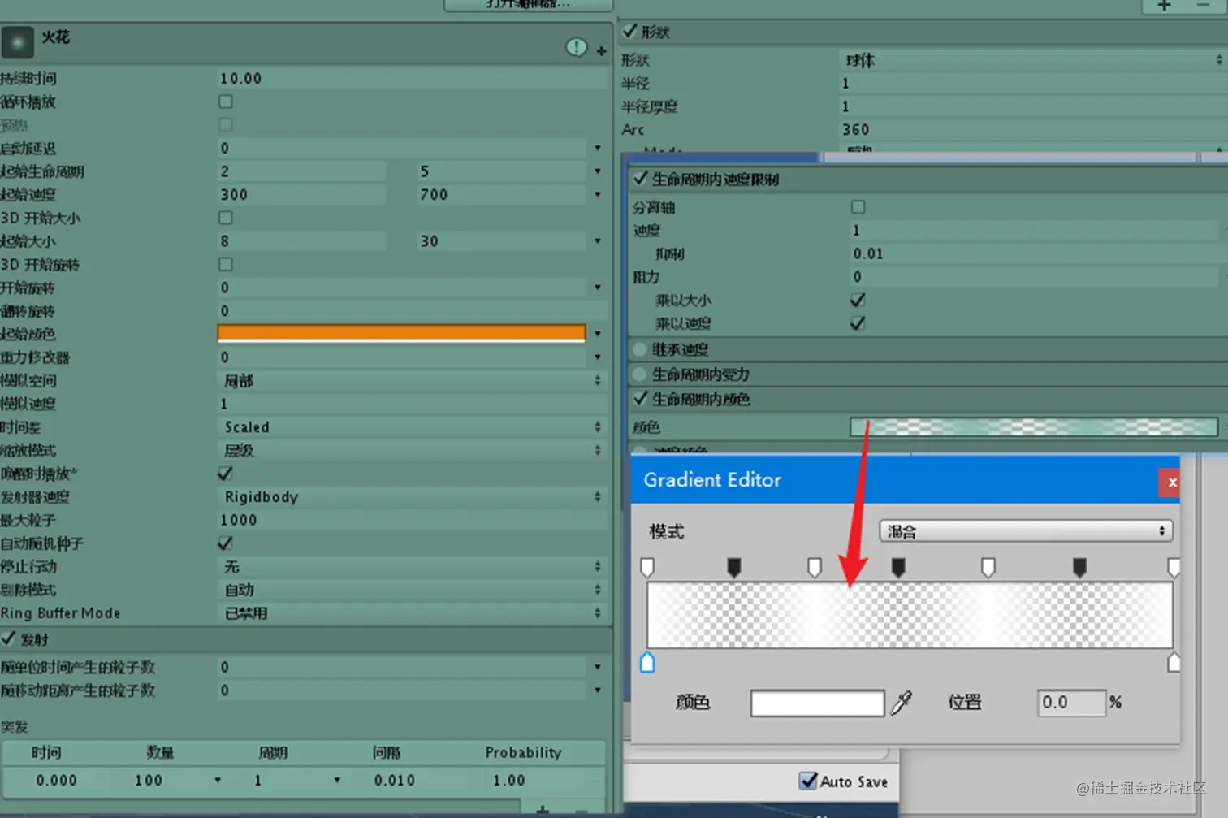Click the orange 起始颜色 swatch
Image resolution: width=1228 pixels, height=818 pixels.
coord(401,334)
